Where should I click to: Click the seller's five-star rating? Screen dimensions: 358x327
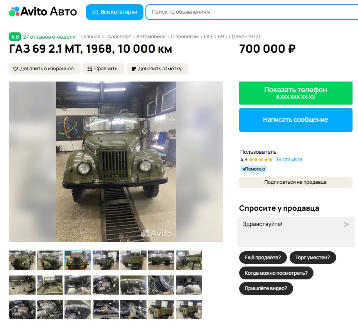pyautogui.click(x=261, y=160)
